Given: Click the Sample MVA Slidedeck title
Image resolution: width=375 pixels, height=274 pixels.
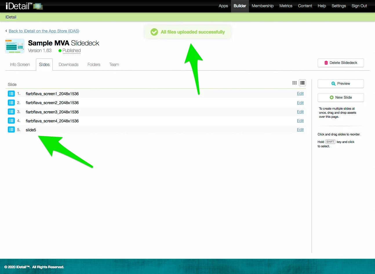Looking at the screenshot, I should (63, 43).
